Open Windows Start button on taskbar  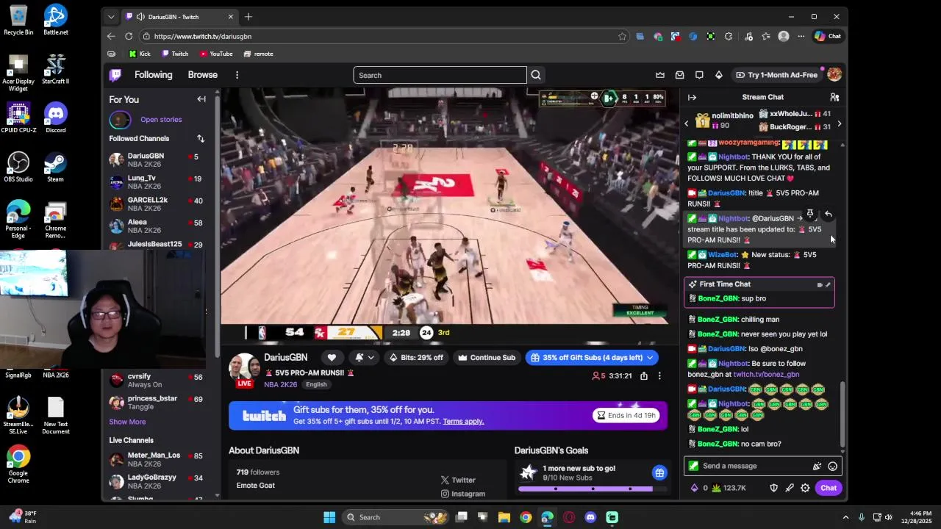click(329, 517)
